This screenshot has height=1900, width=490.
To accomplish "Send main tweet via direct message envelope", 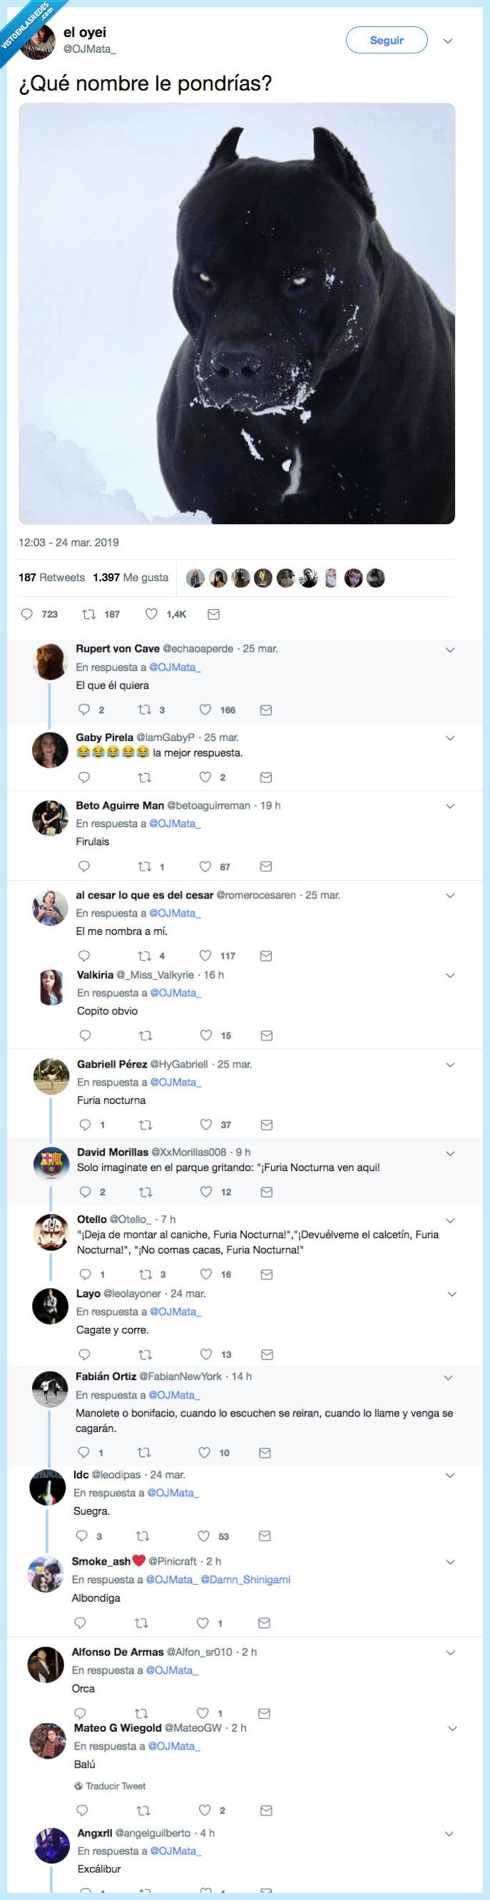I will pyautogui.click(x=213, y=613).
